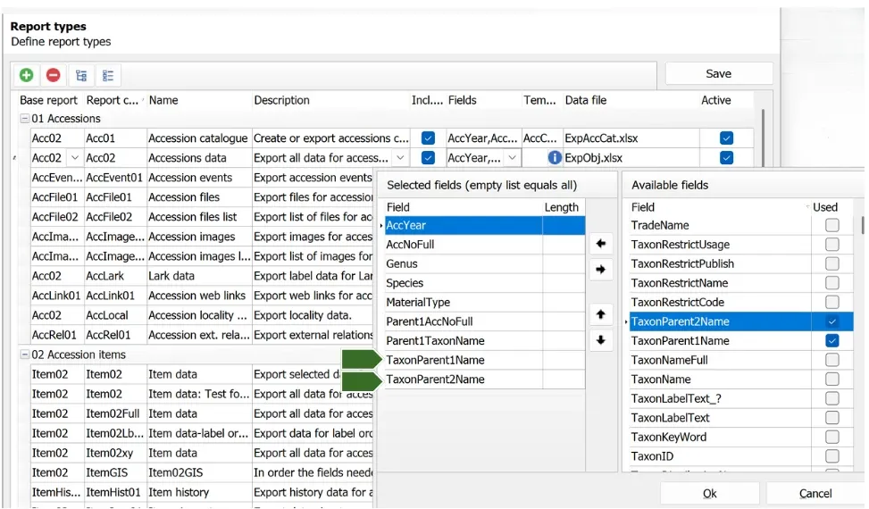Click the collapse list view toolbar icon
869x509 pixels.
point(108,75)
